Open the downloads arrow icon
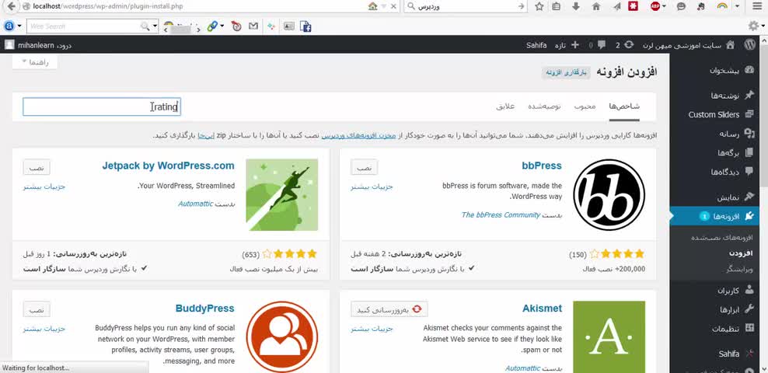The width and height of the screenshot is (768, 373). 576,6
